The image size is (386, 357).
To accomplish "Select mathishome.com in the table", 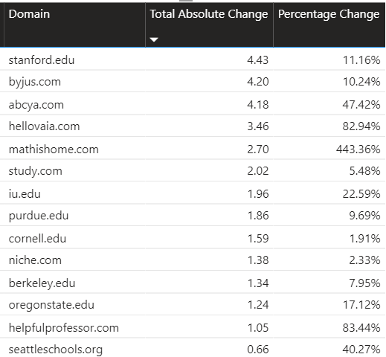I will tap(54, 149).
